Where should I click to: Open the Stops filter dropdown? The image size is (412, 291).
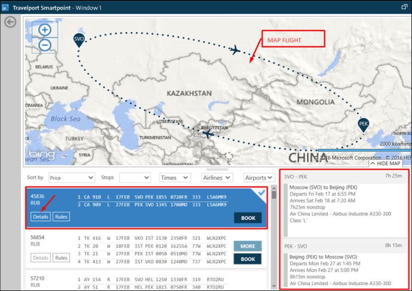tap(135, 178)
